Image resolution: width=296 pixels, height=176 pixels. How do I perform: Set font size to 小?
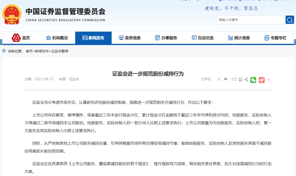tap(232, 79)
